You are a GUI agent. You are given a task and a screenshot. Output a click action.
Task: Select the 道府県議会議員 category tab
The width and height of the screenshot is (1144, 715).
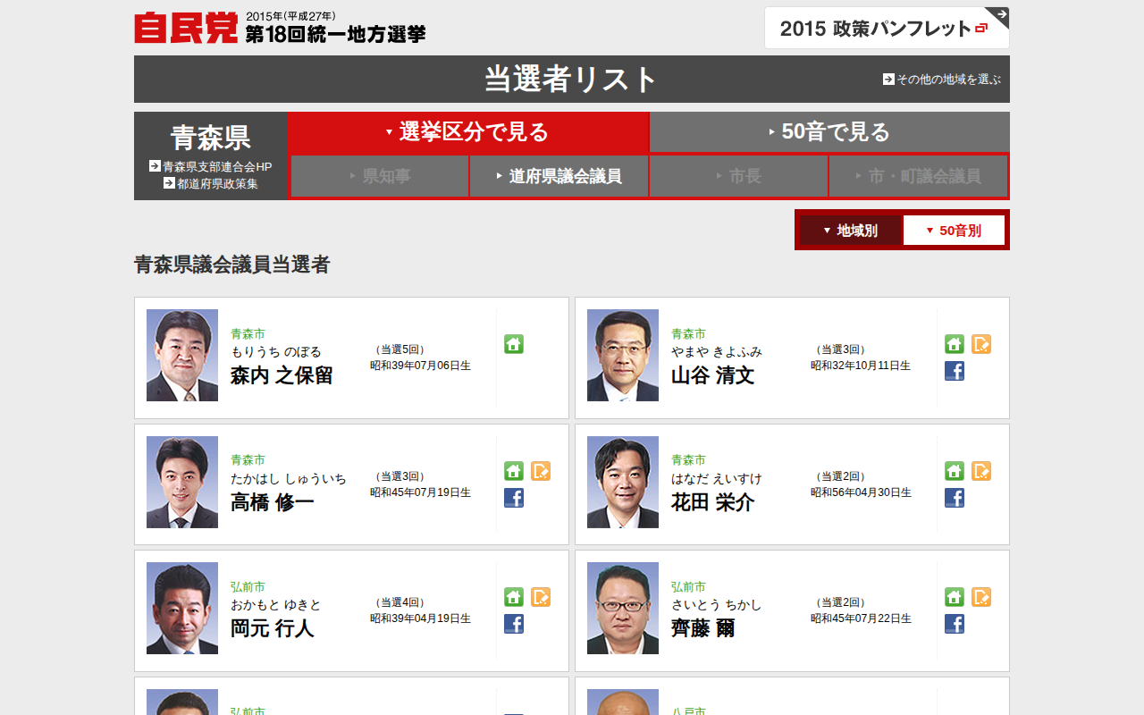559,176
